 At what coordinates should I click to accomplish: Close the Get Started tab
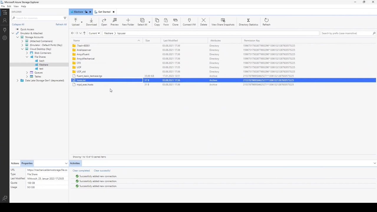tap(113, 12)
